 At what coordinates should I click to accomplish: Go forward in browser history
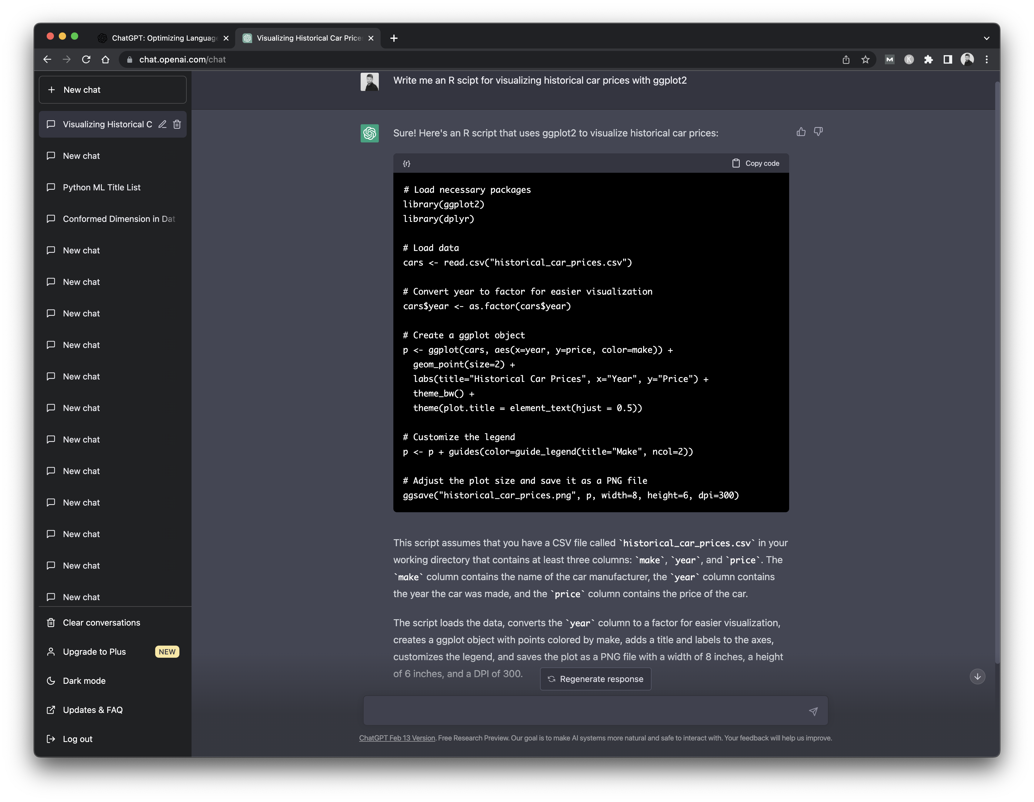pos(66,60)
